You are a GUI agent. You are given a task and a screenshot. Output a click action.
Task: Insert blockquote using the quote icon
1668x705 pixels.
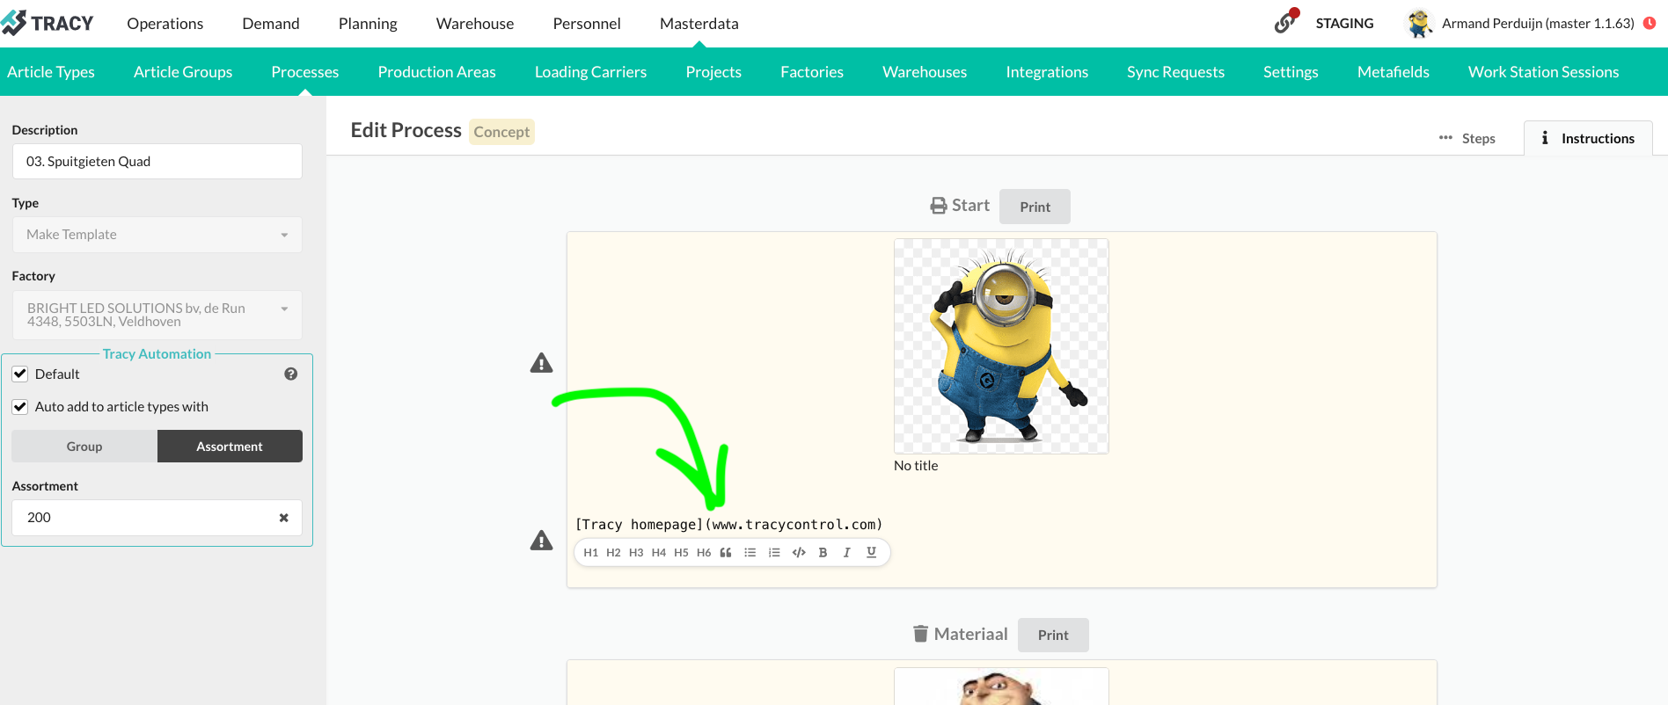(726, 553)
